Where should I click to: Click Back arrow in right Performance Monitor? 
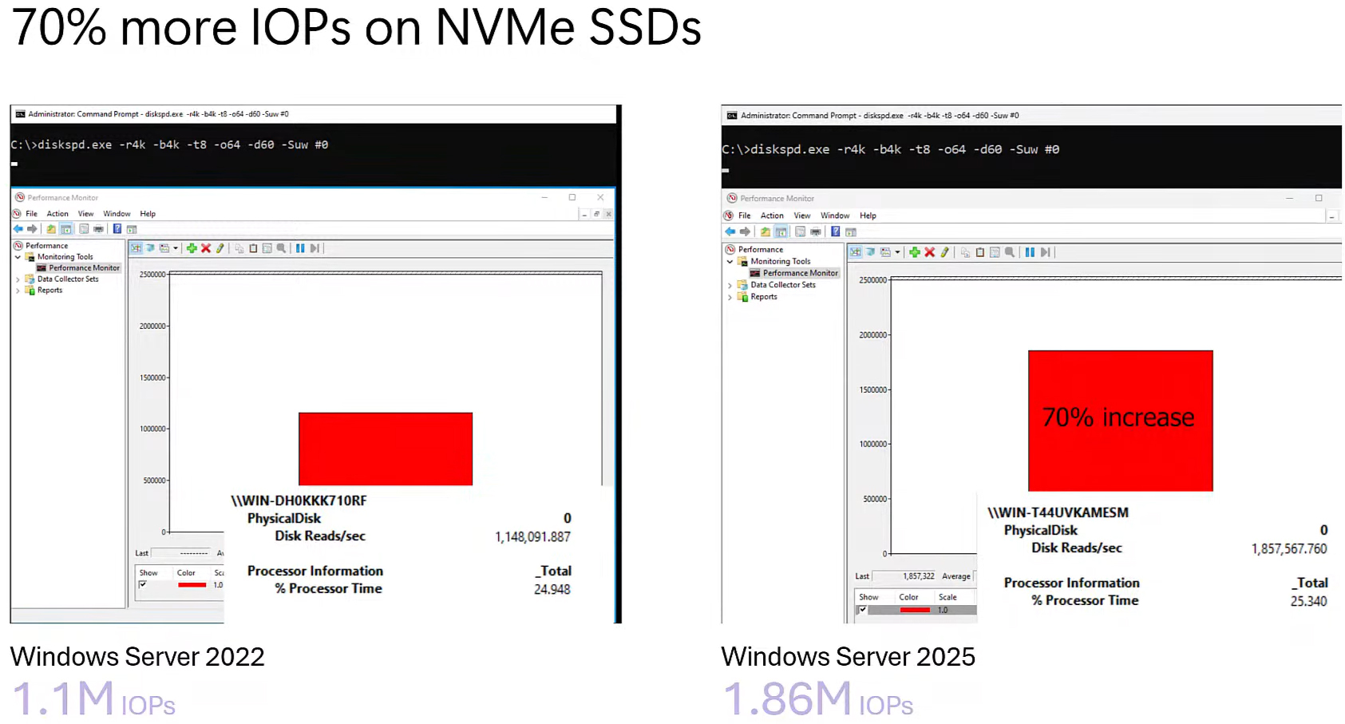730,231
